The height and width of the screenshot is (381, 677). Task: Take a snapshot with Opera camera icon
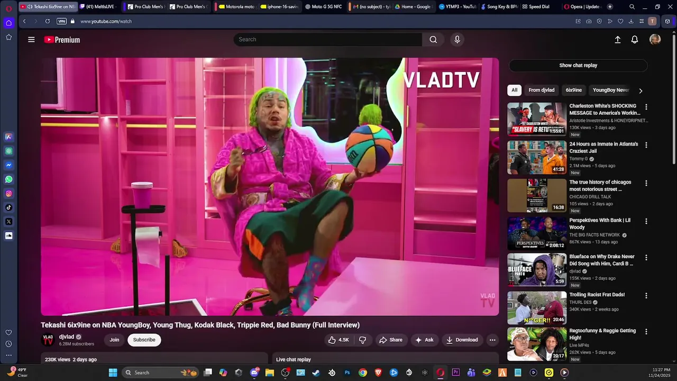[589, 21]
